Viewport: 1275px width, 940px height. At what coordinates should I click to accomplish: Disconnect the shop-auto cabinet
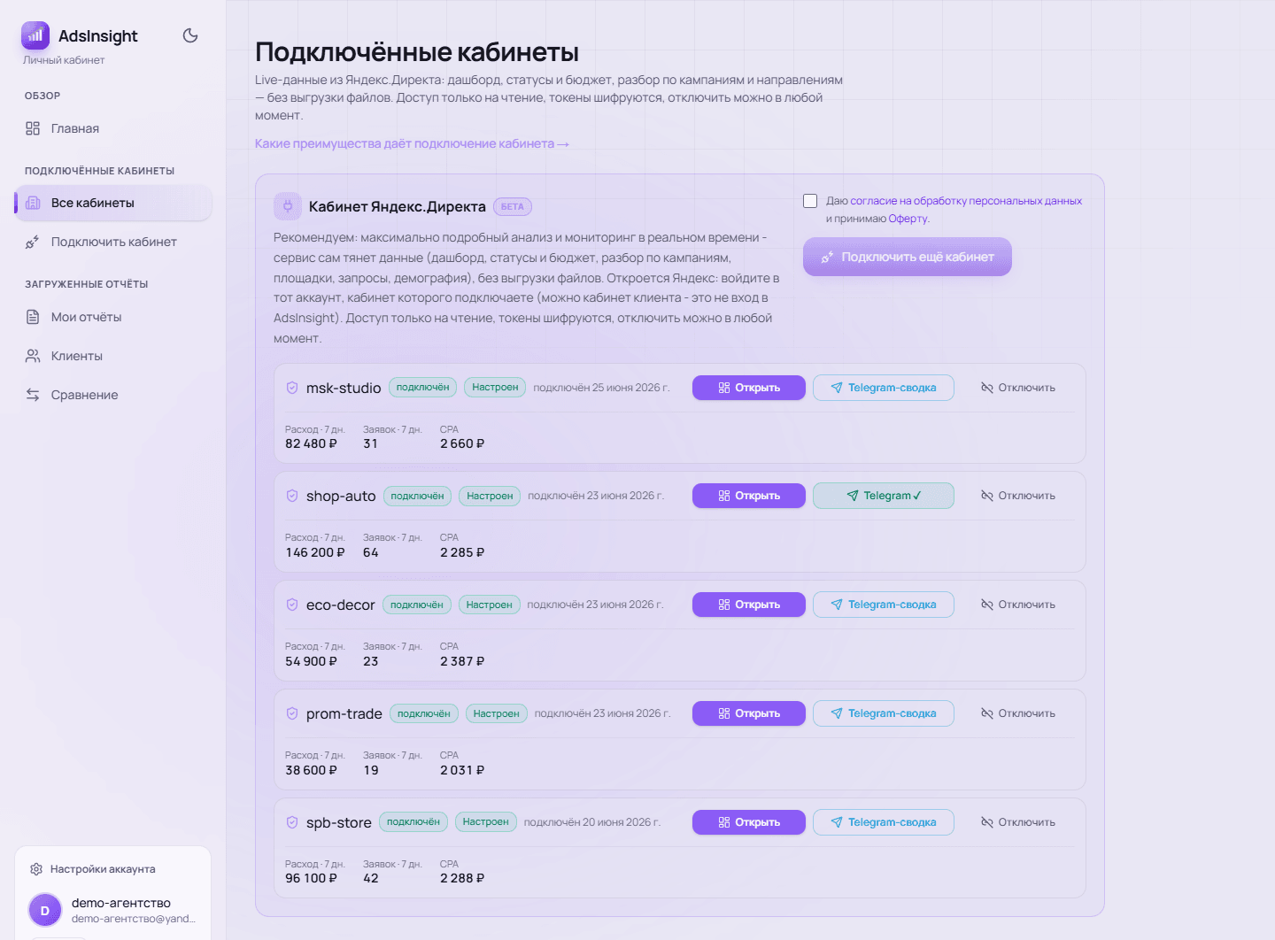pyautogui.click(x=1018, y=496)
